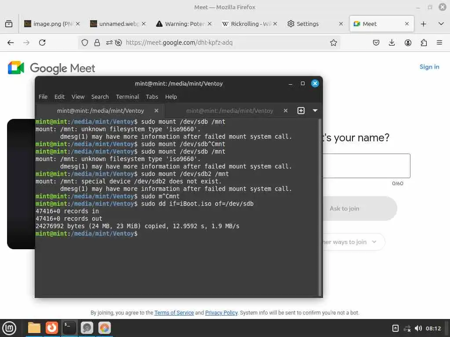Open the Linux Mint start menu
The image size is (450, 337).
coord(9,328)
